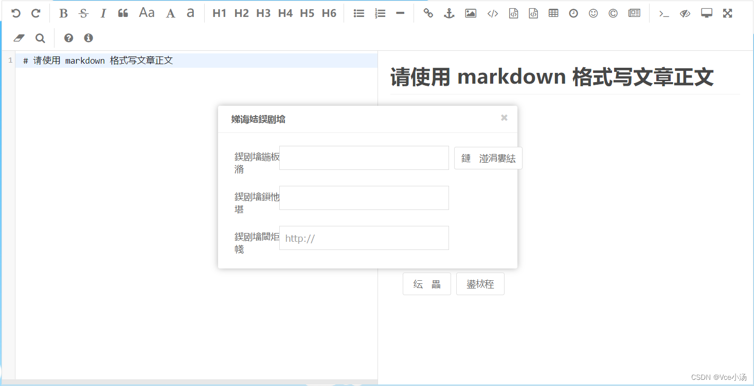Insert anchor reference link
Viewport: 754px width, 386px height.
point(449,13)
